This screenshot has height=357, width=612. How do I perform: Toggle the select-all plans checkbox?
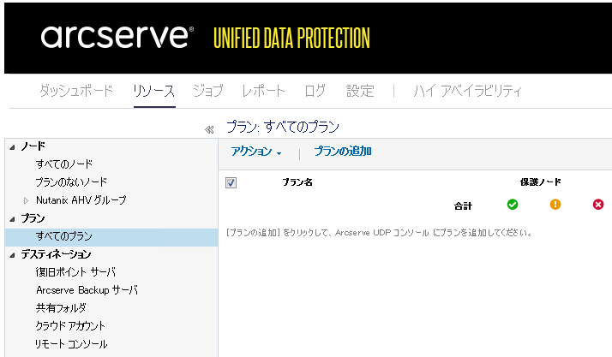(x=231, y=182)
